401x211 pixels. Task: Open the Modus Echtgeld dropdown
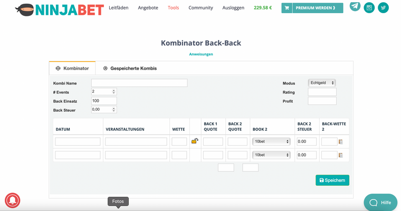click(321, 83)
